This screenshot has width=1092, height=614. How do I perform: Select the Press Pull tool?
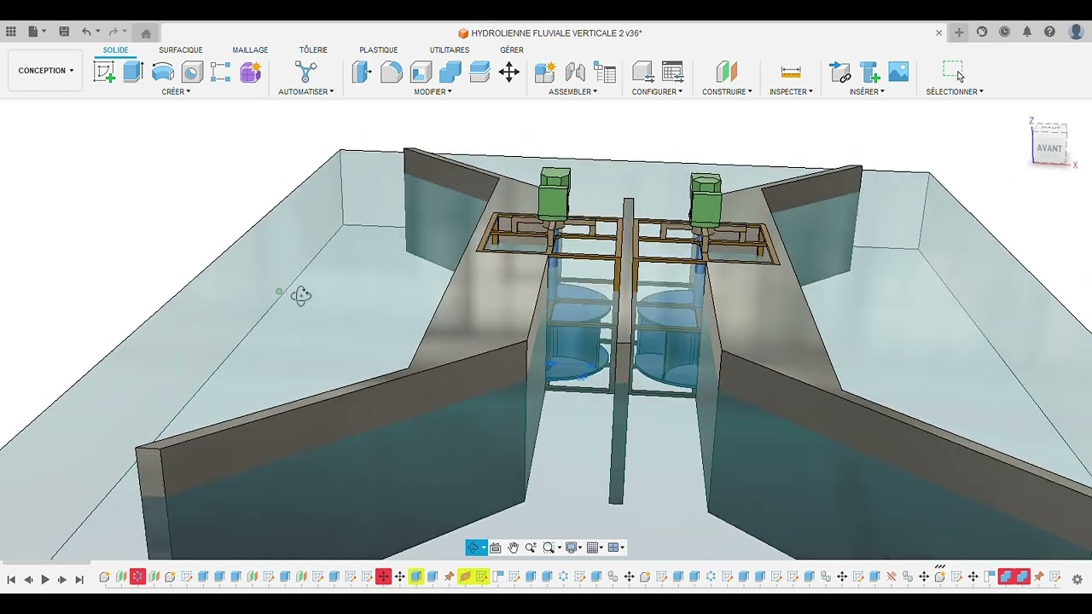pyautogui.click(x=362, y=72)
